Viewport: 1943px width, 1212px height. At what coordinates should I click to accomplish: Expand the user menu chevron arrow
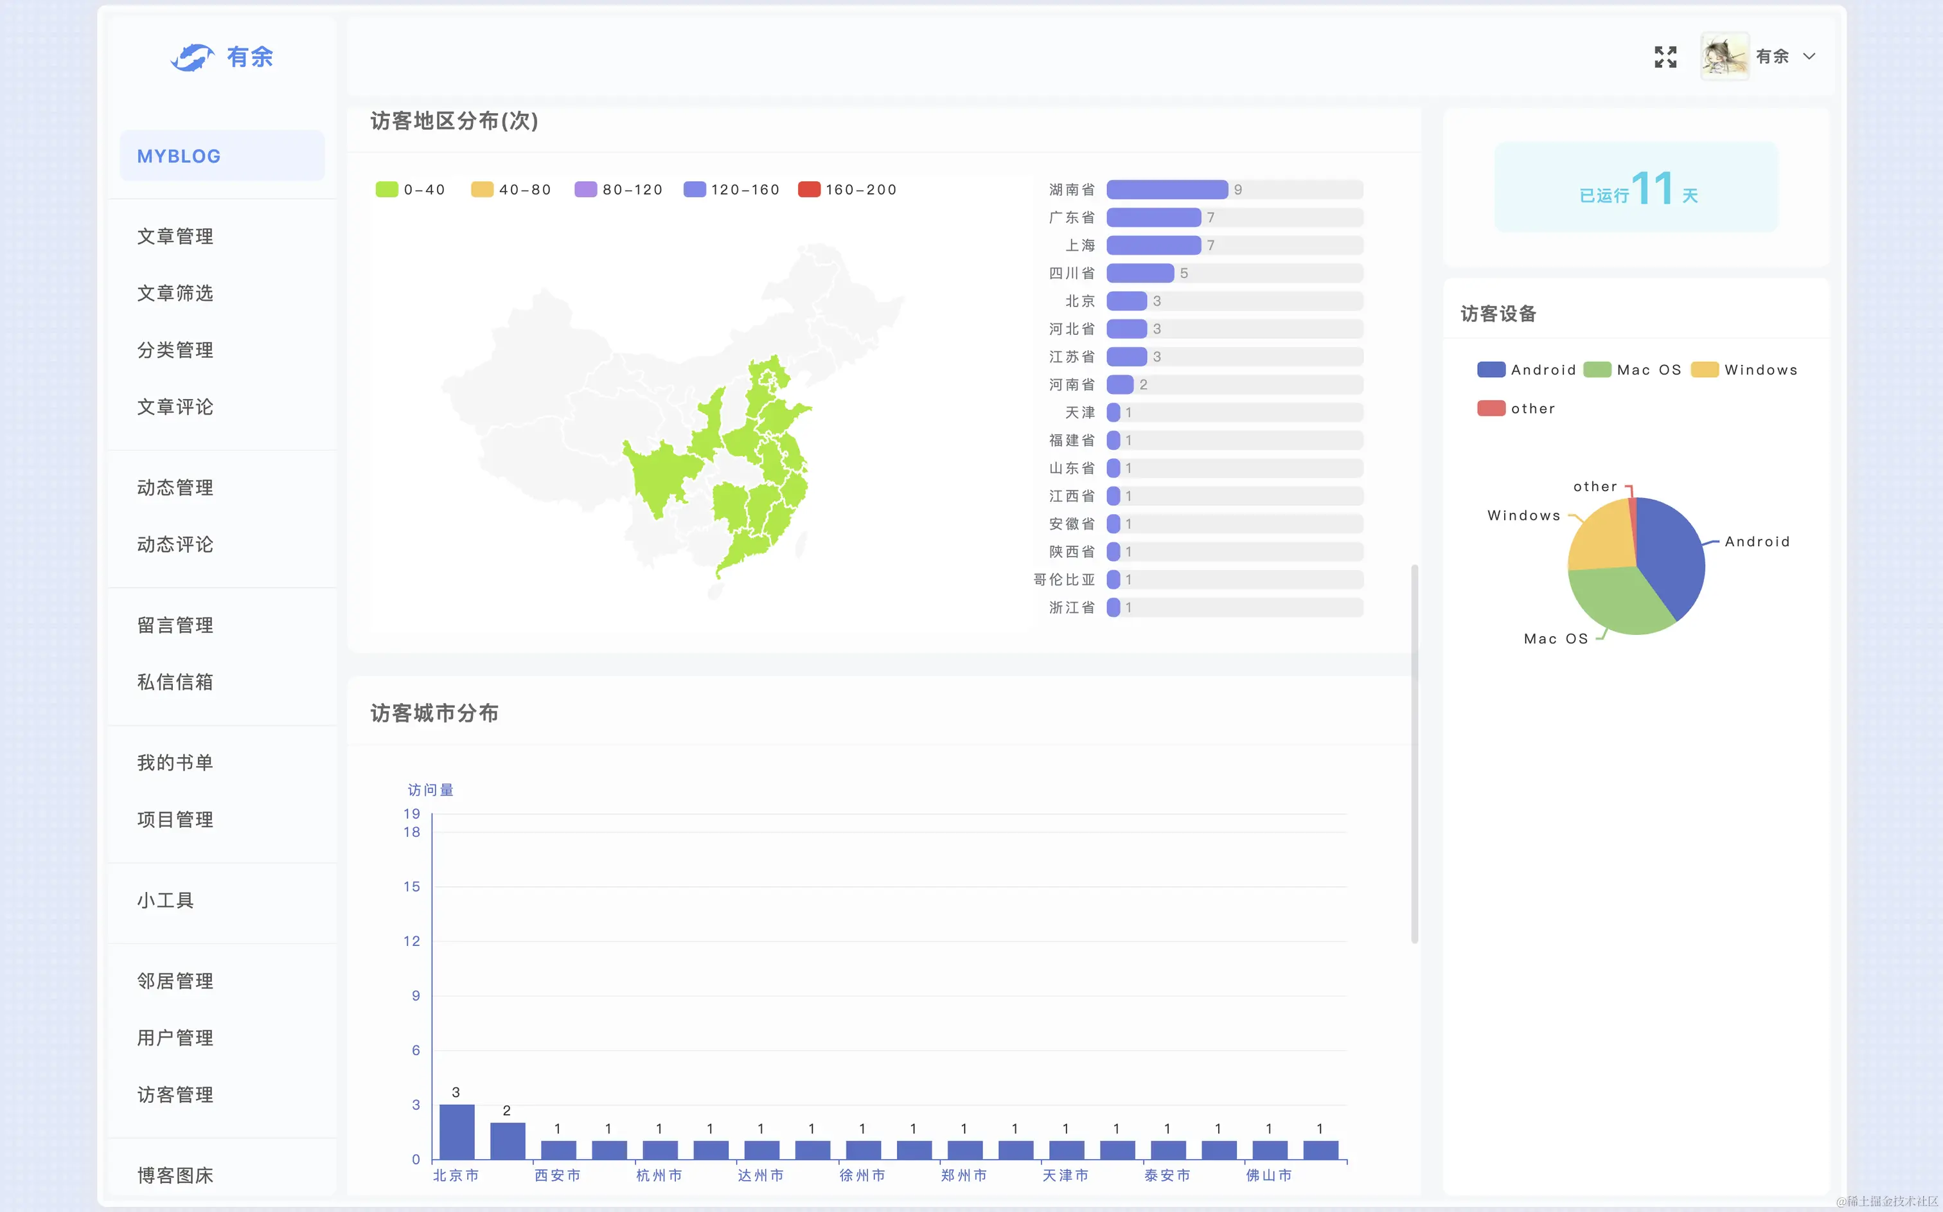coord(1809,57)
